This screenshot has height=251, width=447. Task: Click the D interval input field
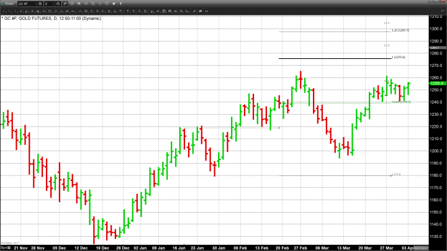(x=48, y=4)
